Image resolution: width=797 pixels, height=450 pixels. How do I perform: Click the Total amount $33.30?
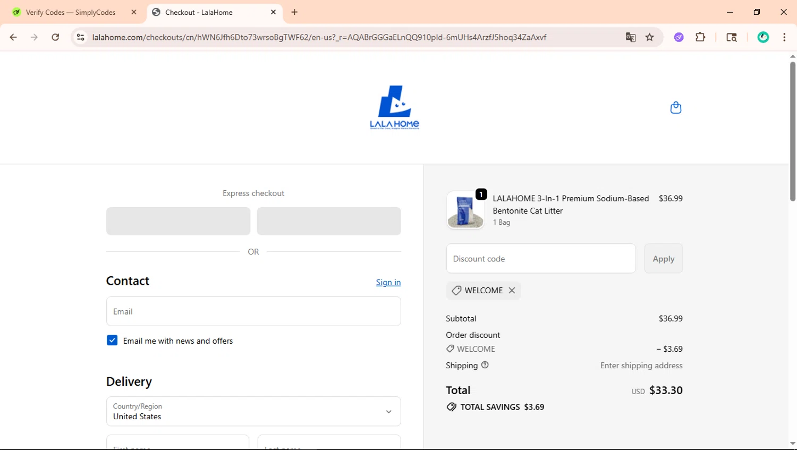pos(666,390)
